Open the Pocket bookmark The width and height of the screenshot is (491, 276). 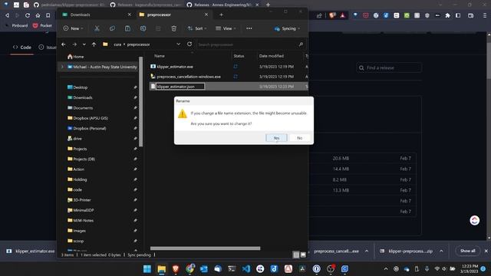pos(42,25)
